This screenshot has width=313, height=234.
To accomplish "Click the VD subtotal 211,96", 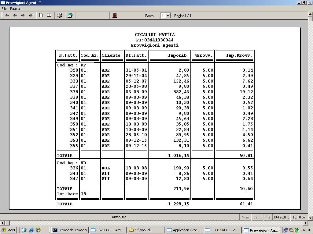I will (181, 189).
